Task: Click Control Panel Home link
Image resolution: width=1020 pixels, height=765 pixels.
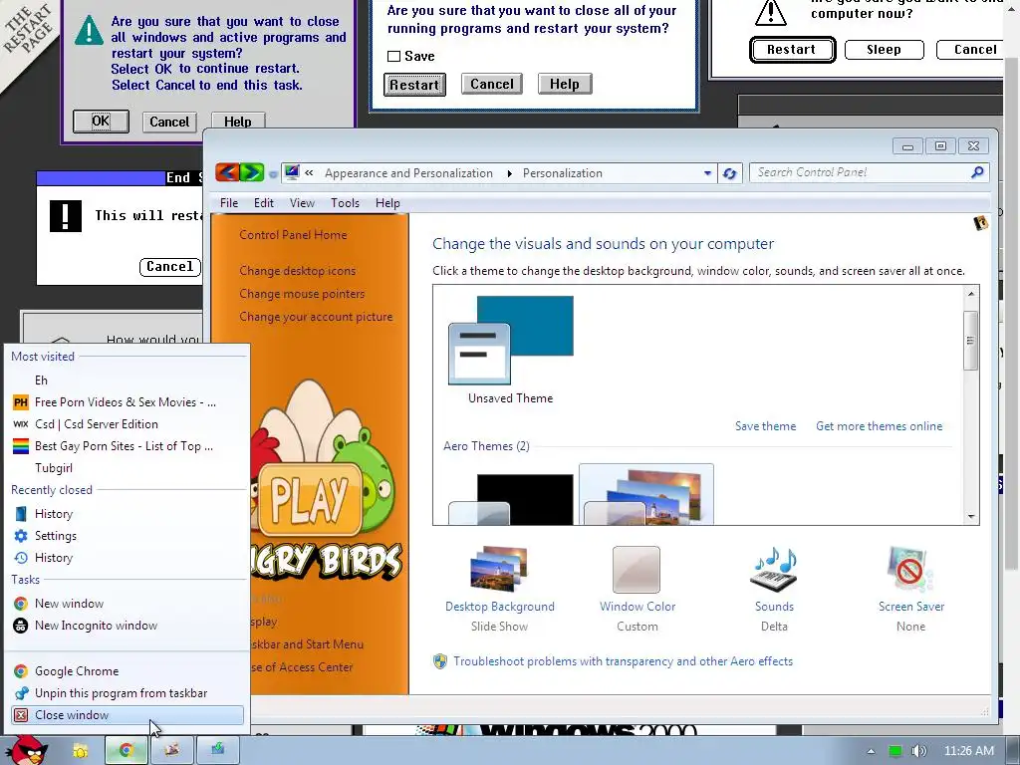Action: [x=293, y=235]
